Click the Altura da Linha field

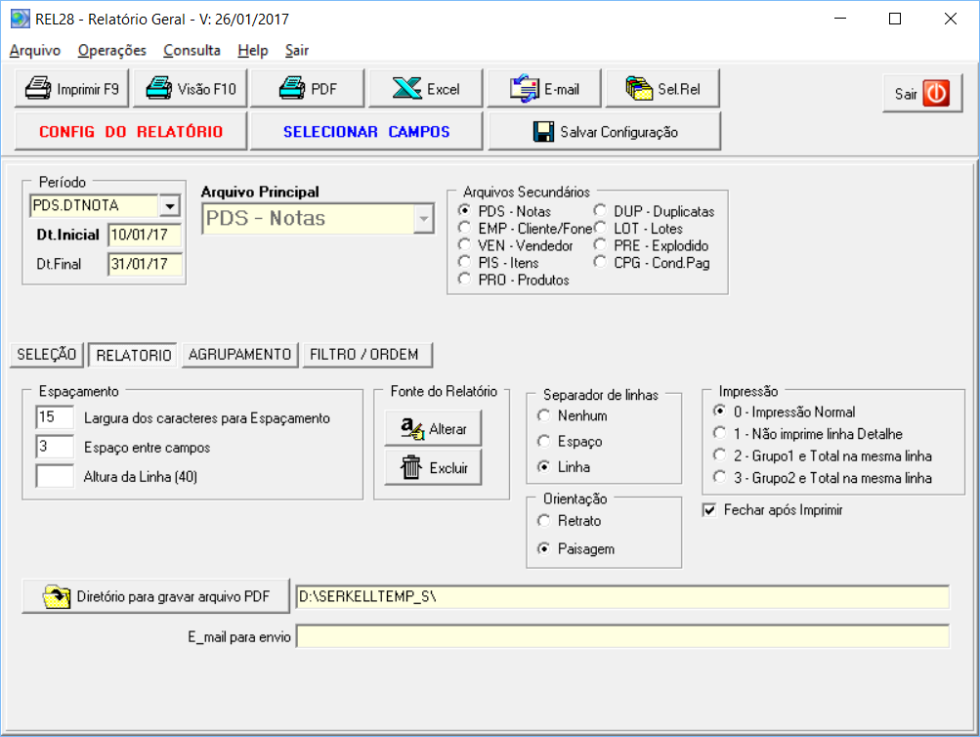coord(55,476)
